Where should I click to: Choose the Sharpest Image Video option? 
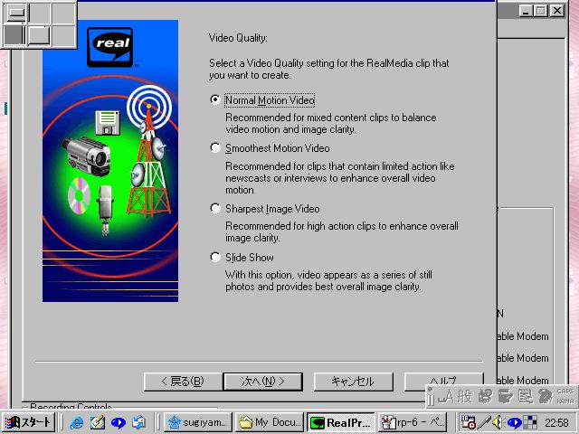coord(215,209)
